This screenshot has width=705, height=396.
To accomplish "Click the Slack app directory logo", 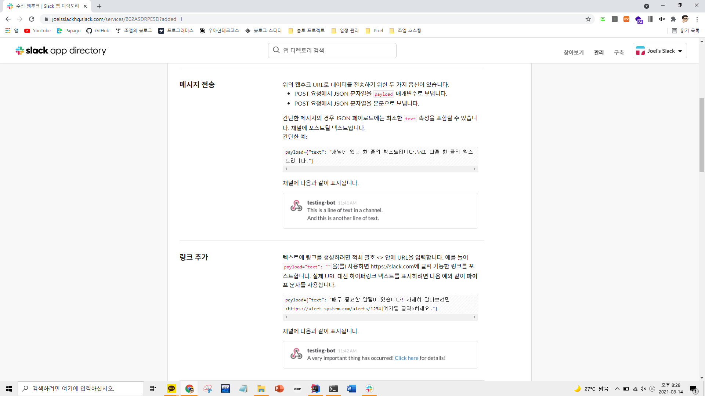I will pos(61,51).
